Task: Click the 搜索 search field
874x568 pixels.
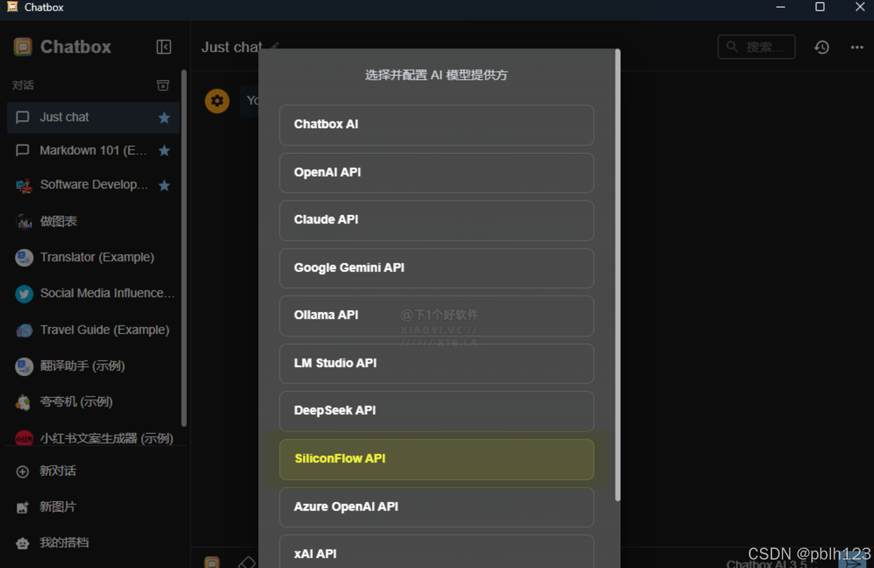Action: pyautogui.click(x=756, y=47)
